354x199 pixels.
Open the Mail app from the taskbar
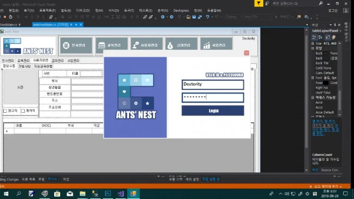69,194
